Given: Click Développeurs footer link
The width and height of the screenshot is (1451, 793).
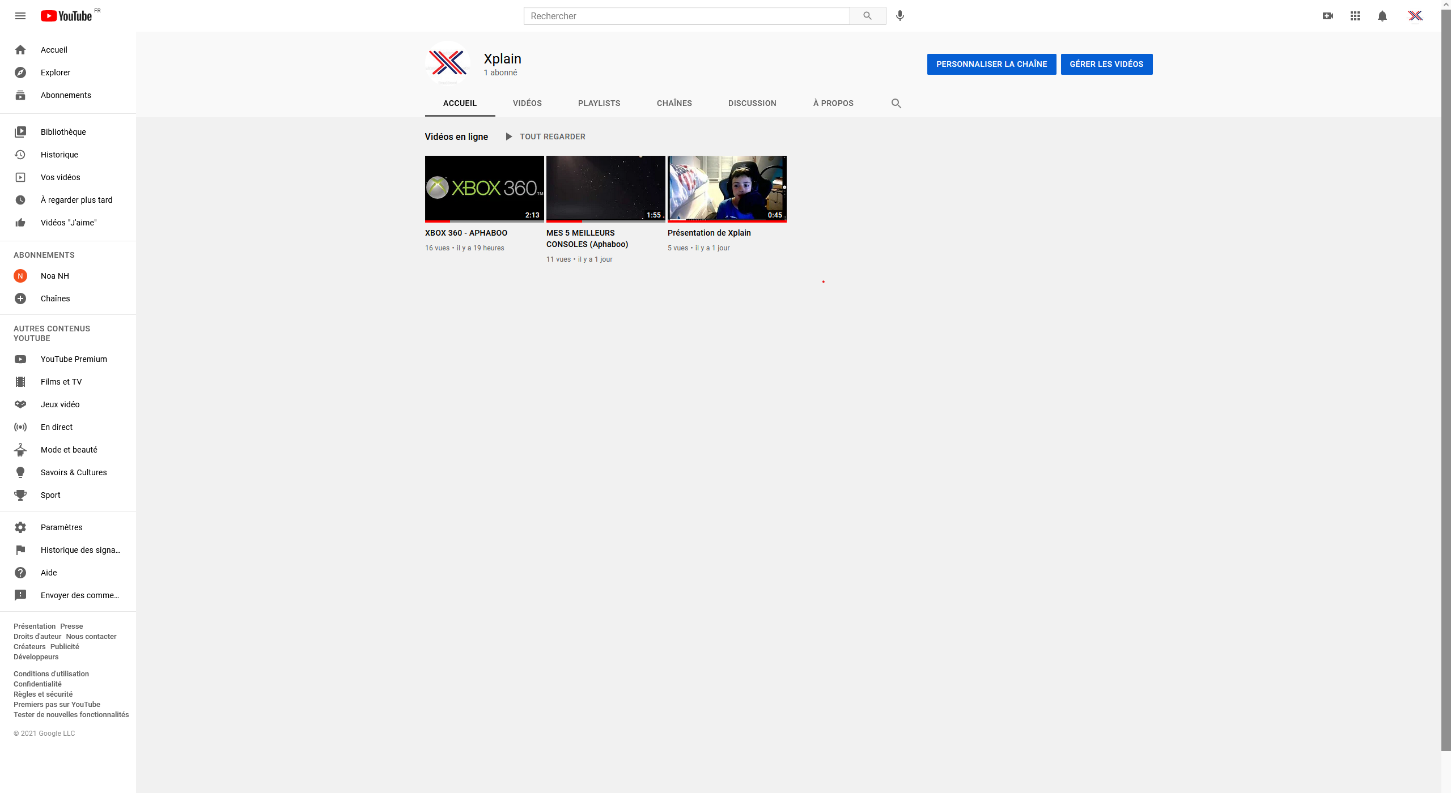Looking at the screenshot, I should 36,657.
